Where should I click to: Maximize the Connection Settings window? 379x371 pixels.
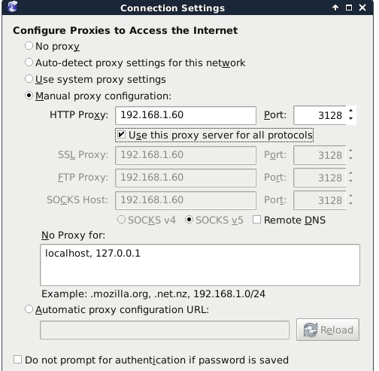pyautogui.click(x=349, y=8)
